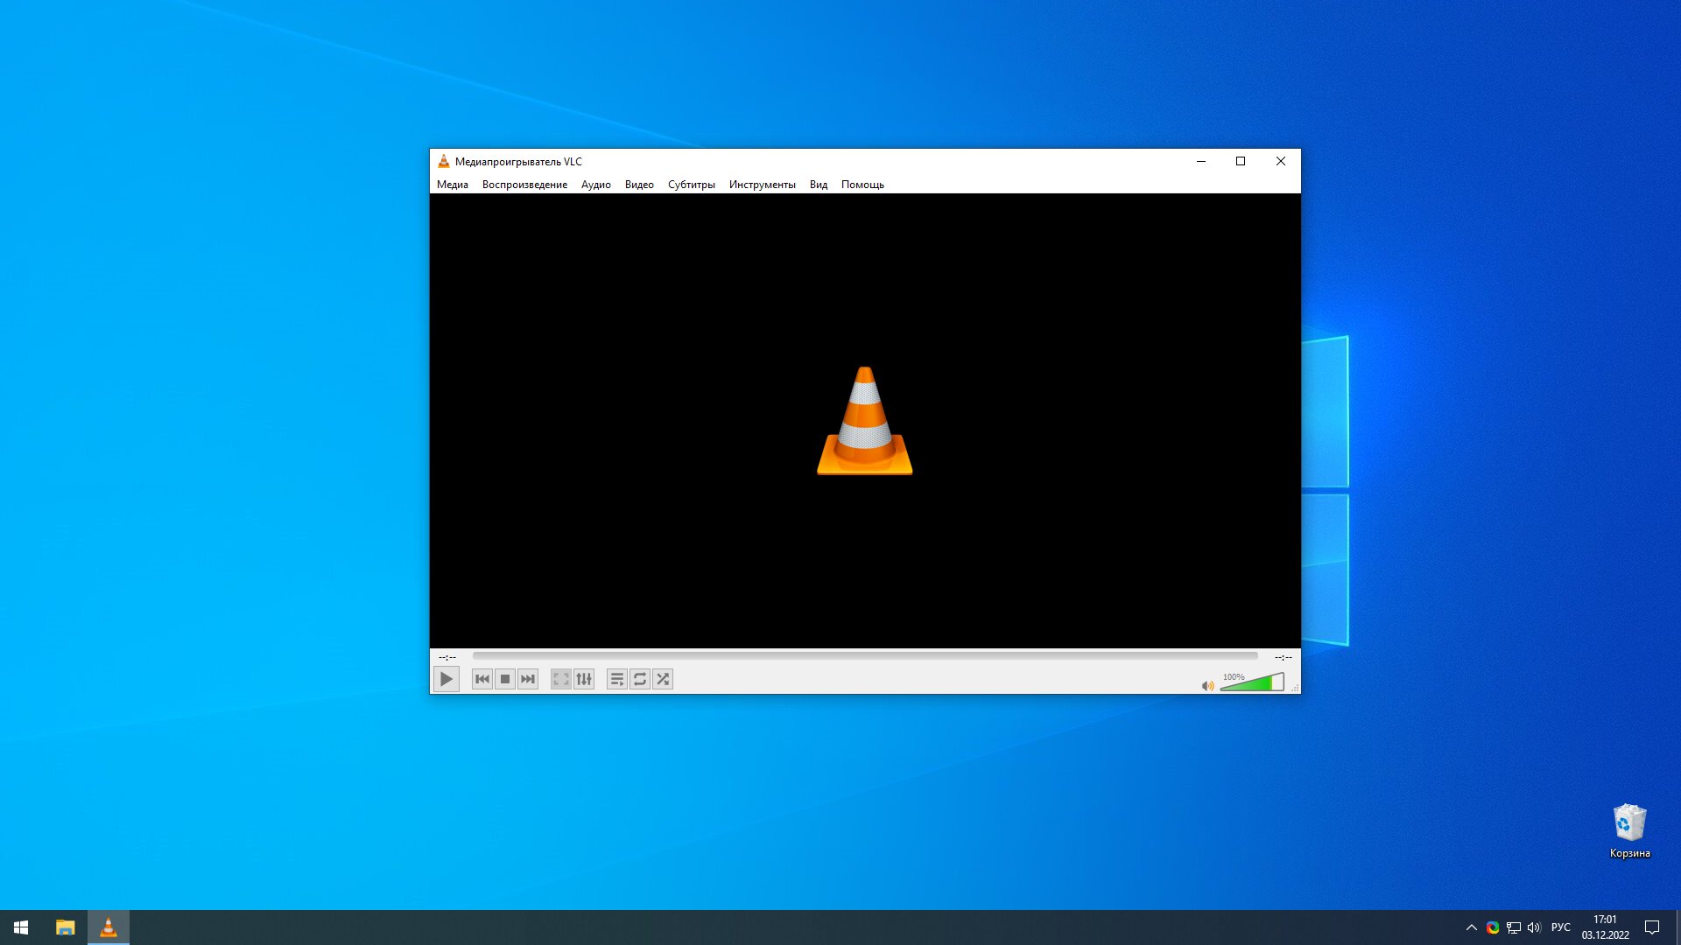Skip to the previous media track
This screenshot has height=945, width=1681.
482,679
